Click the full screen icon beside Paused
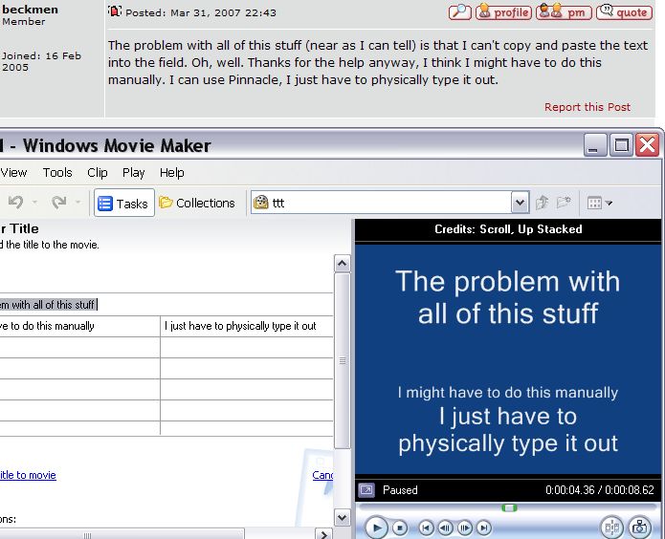The image size is (665, 539). point(366,490)
